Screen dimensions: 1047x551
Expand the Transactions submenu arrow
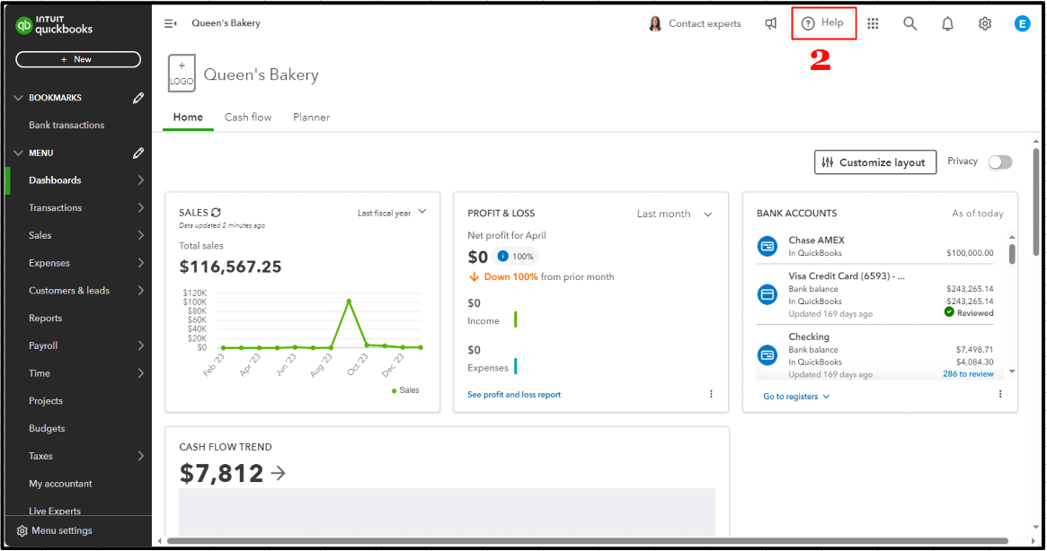[140, 208]
